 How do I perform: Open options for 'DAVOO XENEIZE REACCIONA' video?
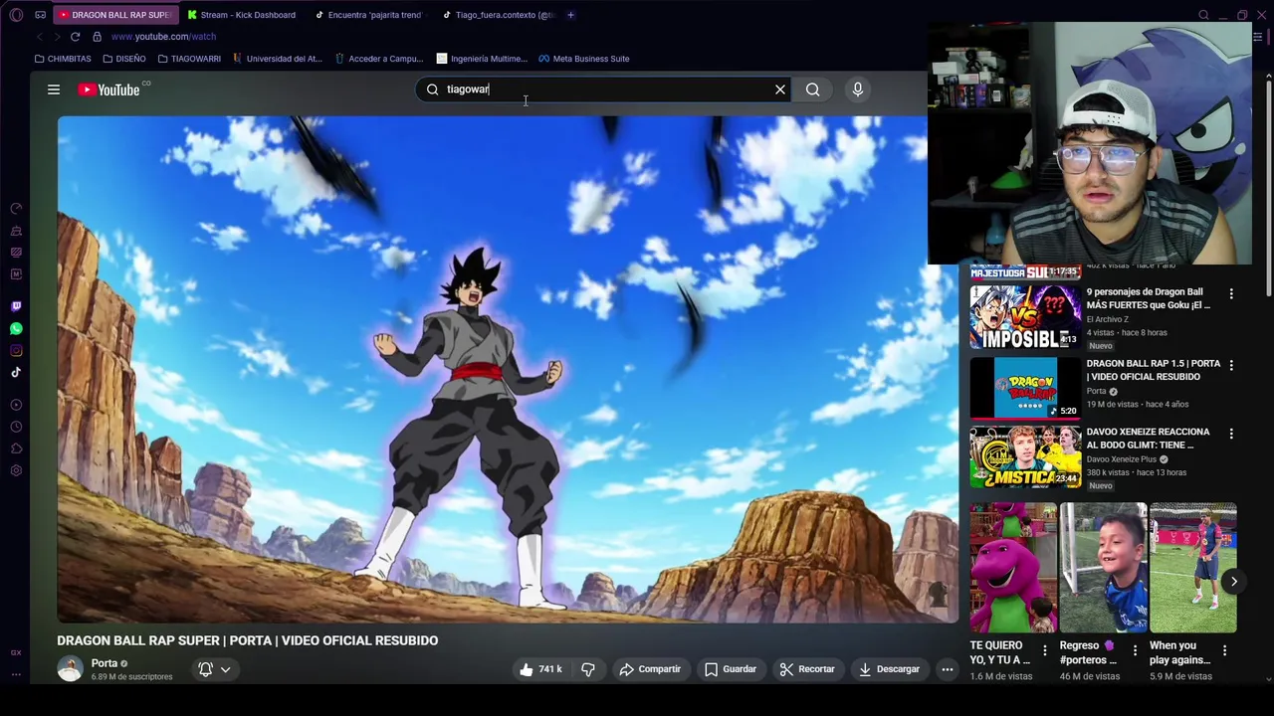pos(1231,435)
